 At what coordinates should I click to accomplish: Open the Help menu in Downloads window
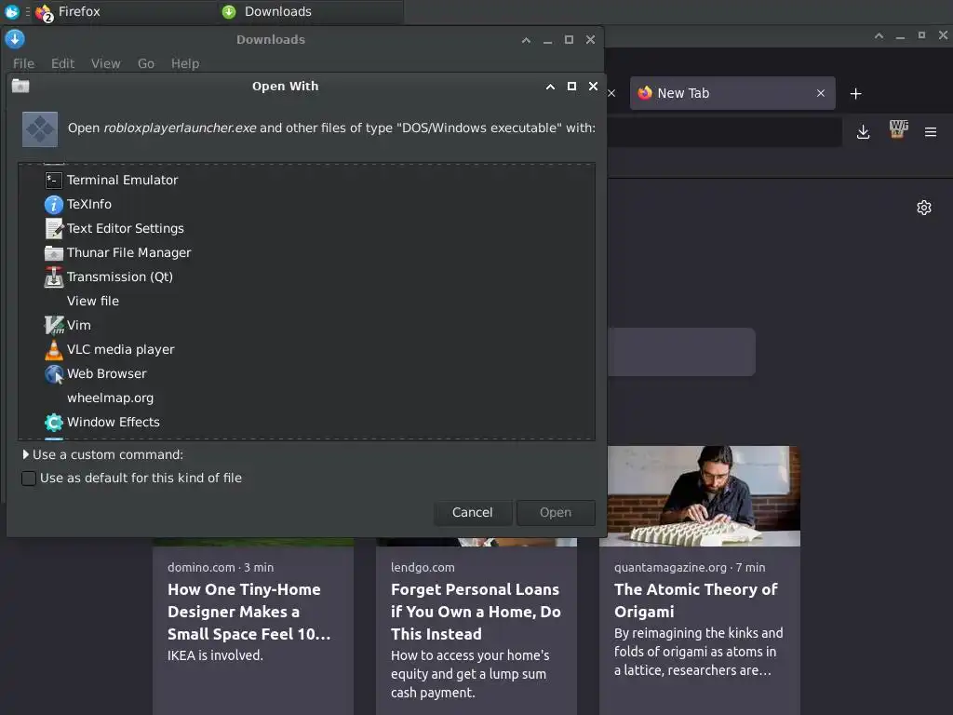pyautogui.click(x=185, y=63)
